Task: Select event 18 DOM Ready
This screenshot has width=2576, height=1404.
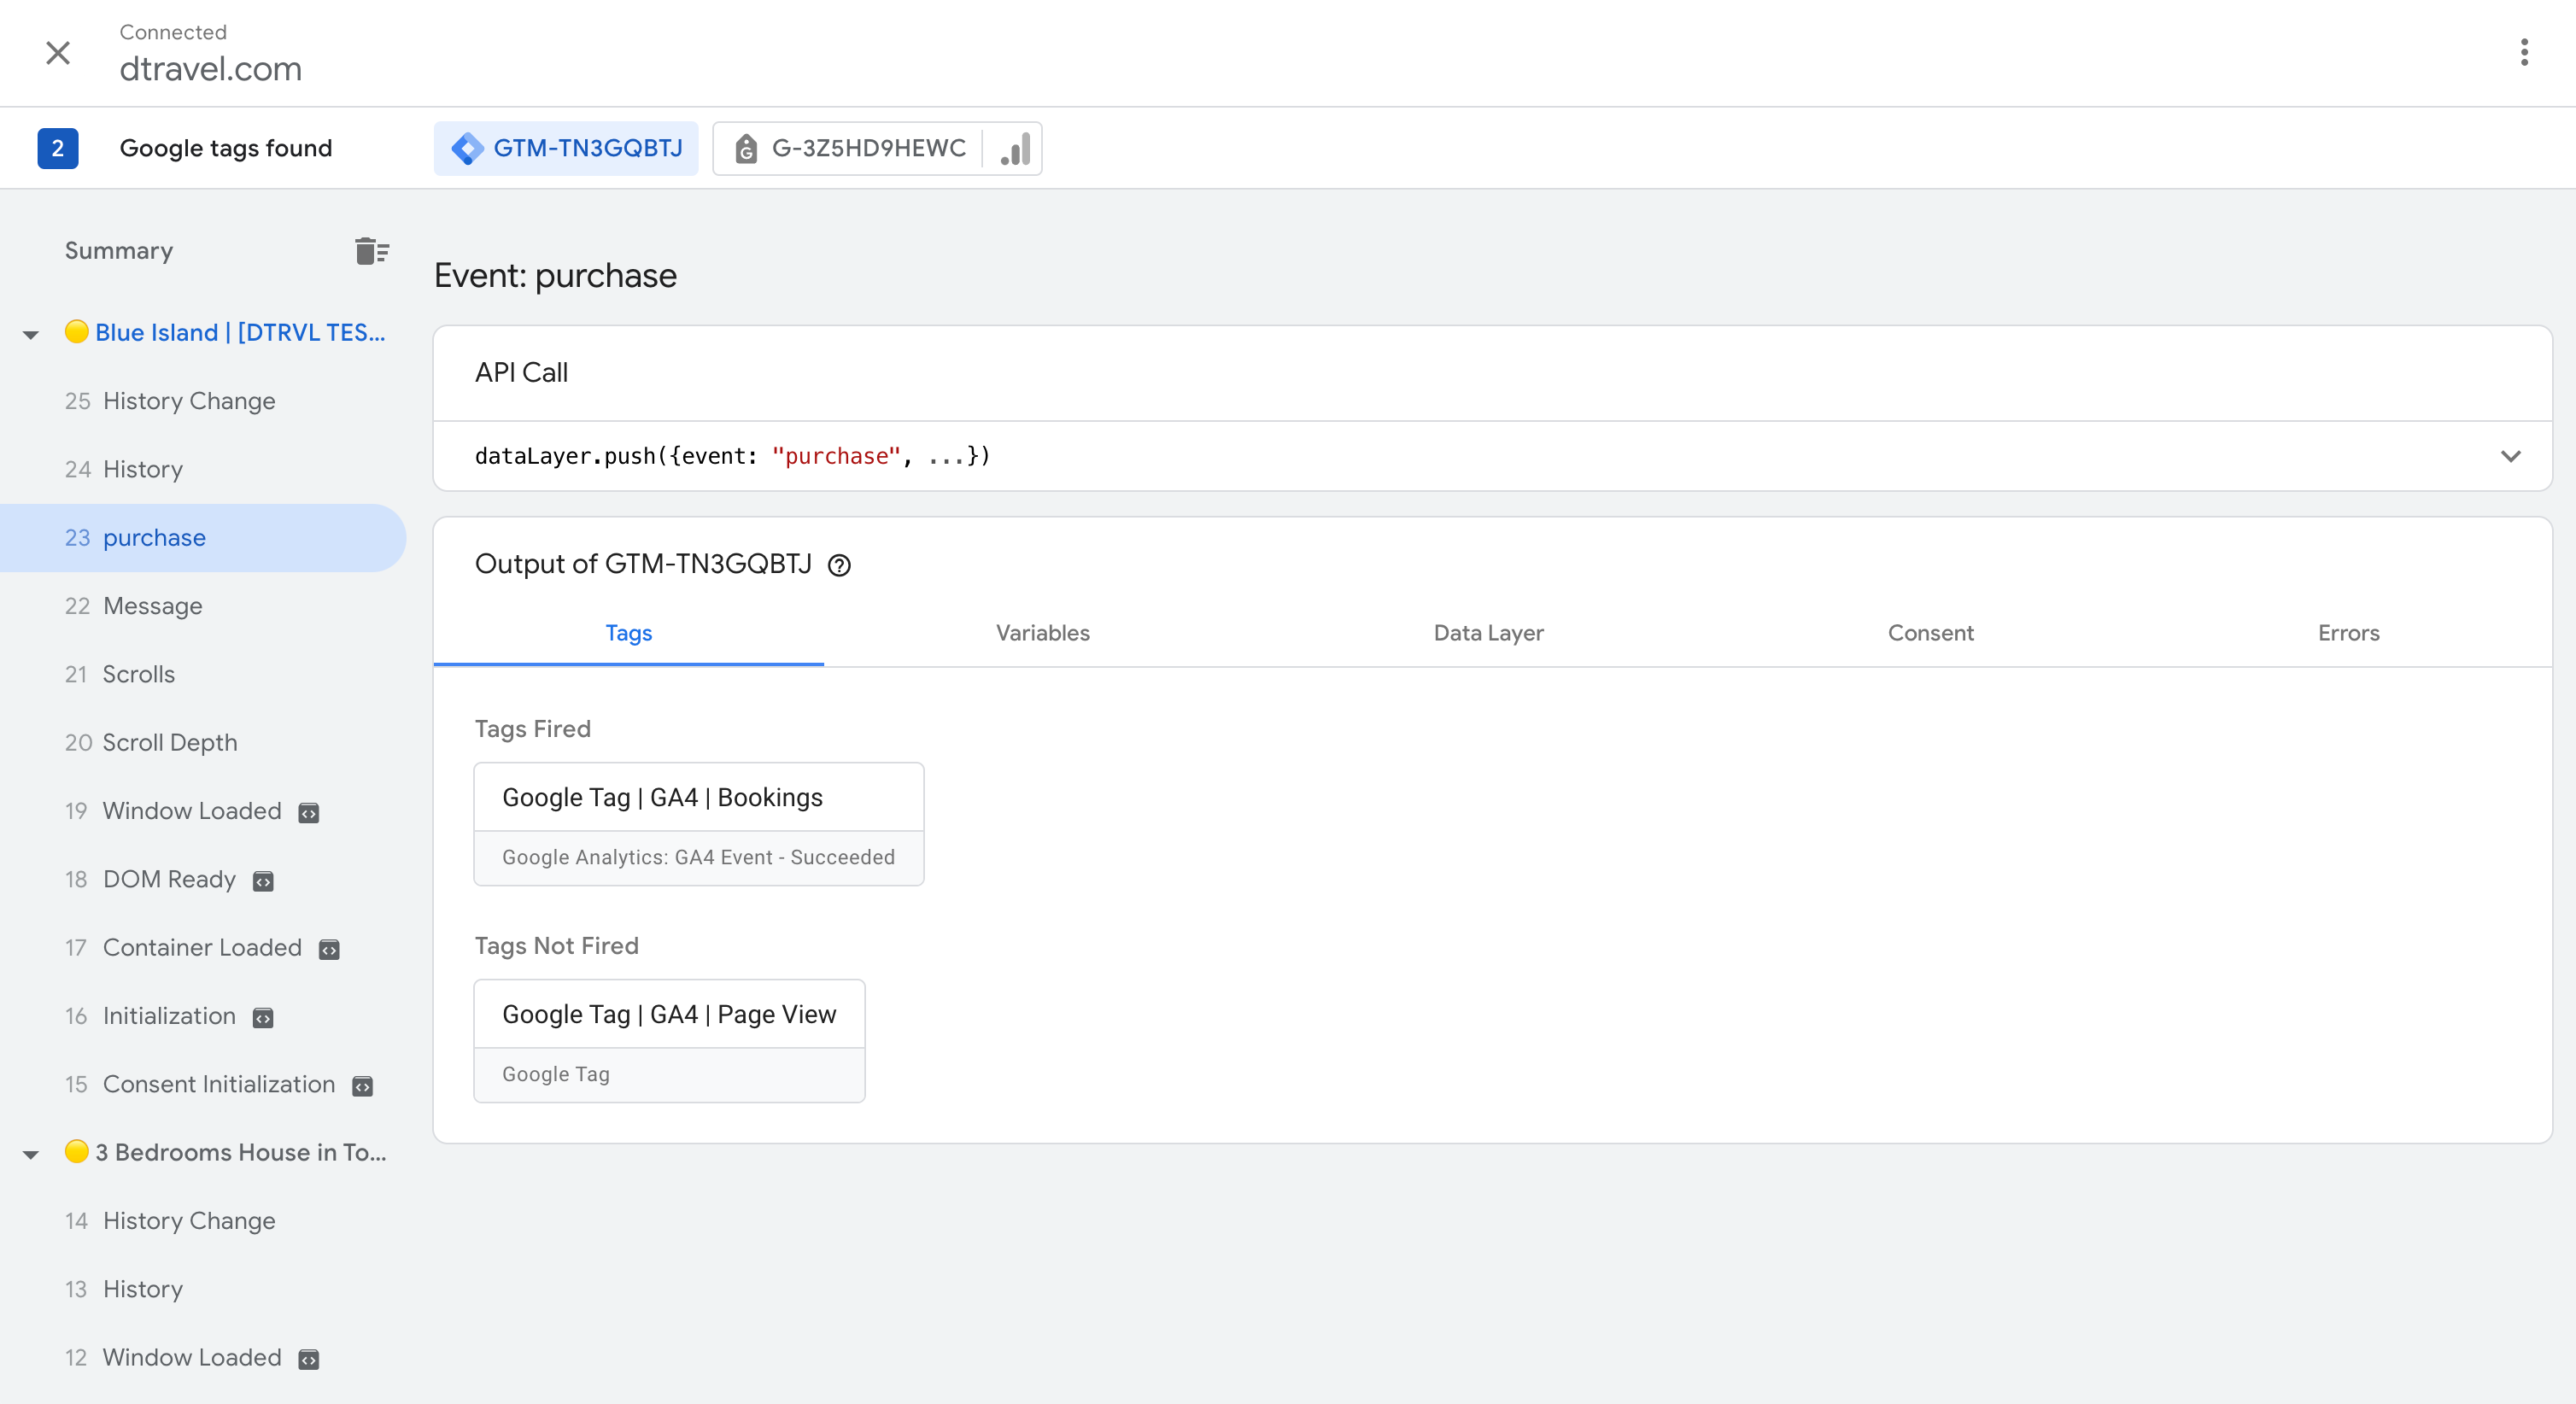Action: pyautogui.click(x=203, y=879)
